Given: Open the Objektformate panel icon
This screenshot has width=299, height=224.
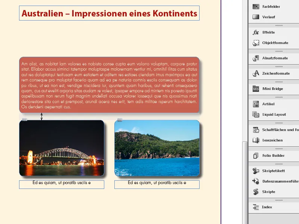Looking at the screenshot, I should click(256, 43).
